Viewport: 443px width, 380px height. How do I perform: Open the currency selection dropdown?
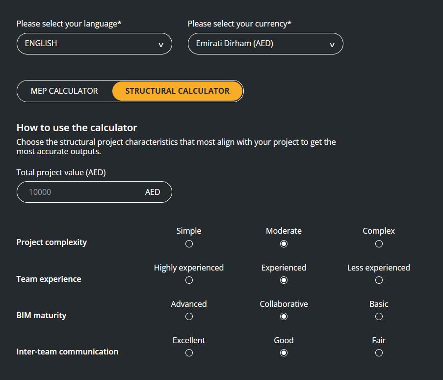[265, 44]
